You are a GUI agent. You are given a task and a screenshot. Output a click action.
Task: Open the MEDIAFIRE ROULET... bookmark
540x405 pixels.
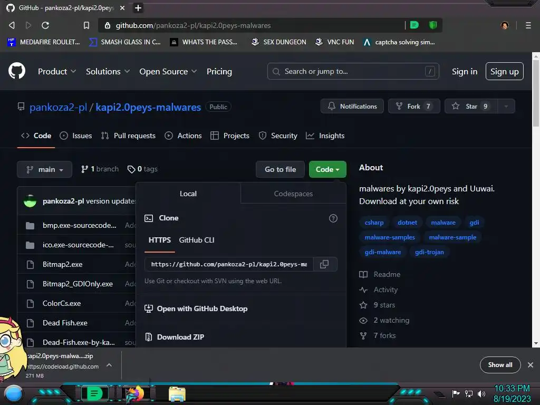pyautogui.click(x=43, y=42)
